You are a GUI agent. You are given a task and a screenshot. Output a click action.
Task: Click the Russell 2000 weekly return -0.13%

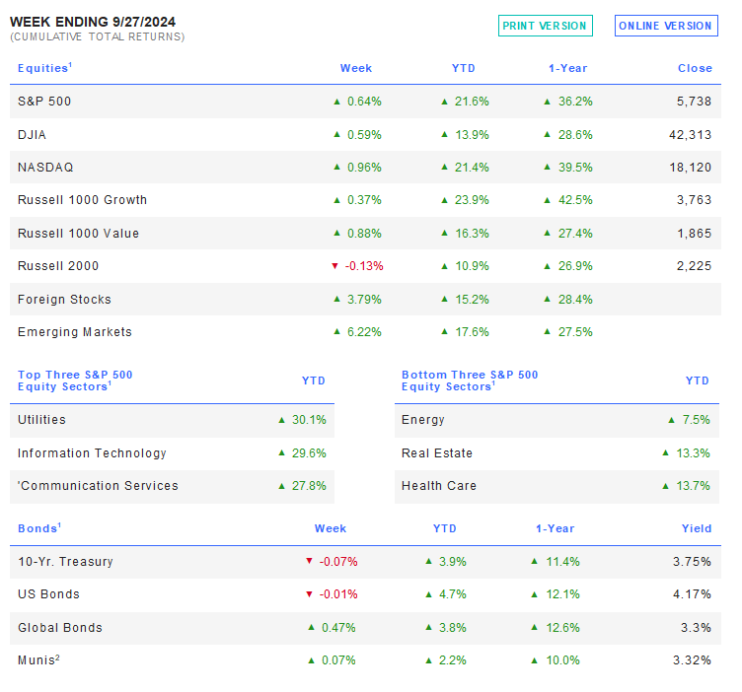pos(364,265)
